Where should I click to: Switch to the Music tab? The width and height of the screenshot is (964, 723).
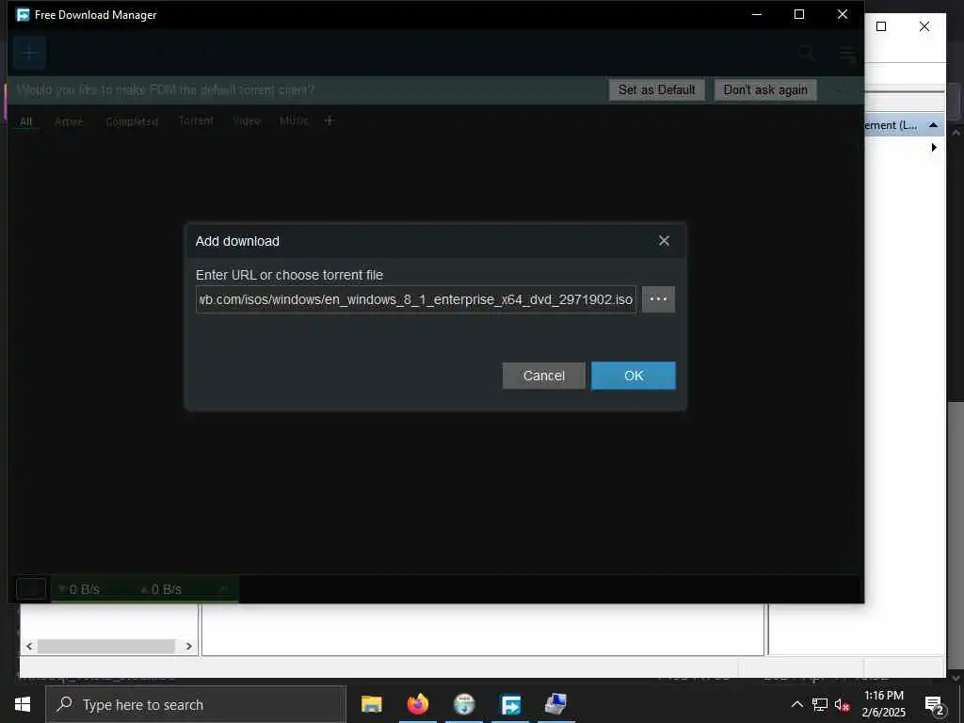pos(294,120)
